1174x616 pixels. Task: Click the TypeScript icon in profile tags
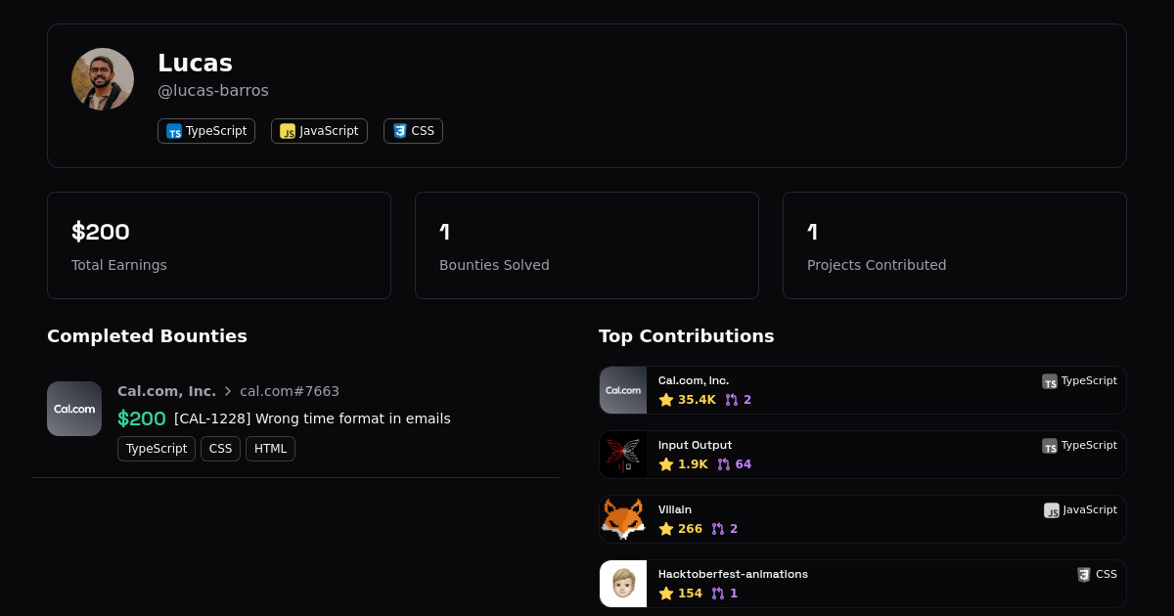[174, 131]
